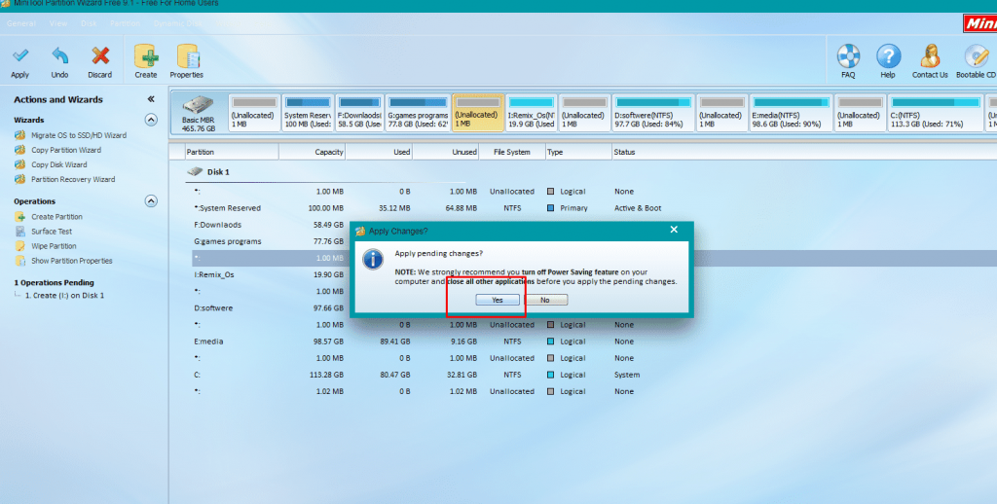
Task: Select the F:Downlaods block in the disk map
Action: pyautogui.click(x=359, y=113)
